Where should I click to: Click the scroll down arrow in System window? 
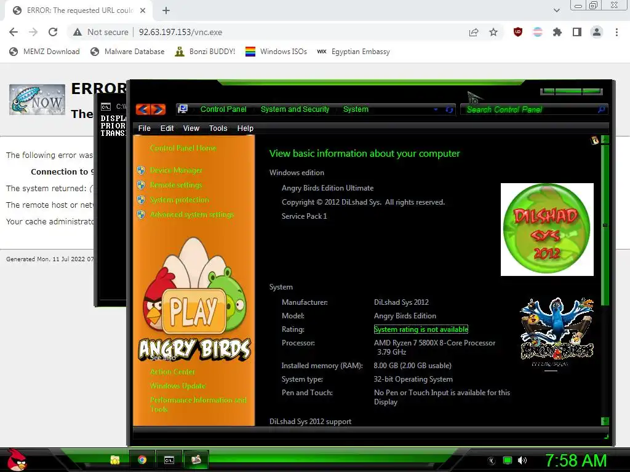coord(605,421)
